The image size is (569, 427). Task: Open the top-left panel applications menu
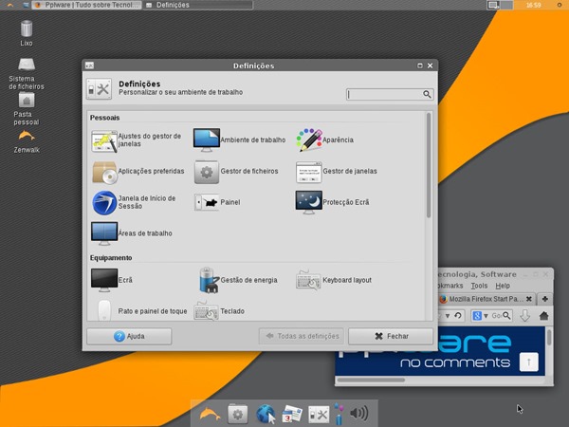pyautogui.click(x=10, y=5)
